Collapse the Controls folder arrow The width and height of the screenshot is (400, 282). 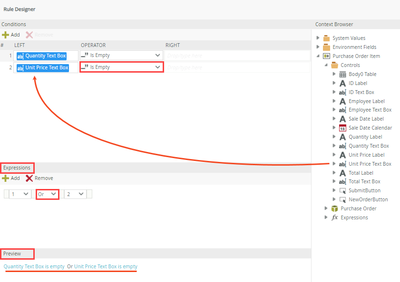(326, 65)
